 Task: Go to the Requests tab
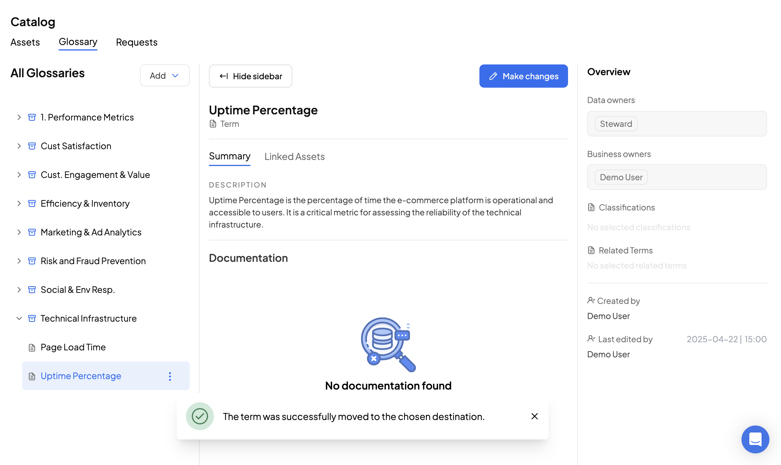137,42
